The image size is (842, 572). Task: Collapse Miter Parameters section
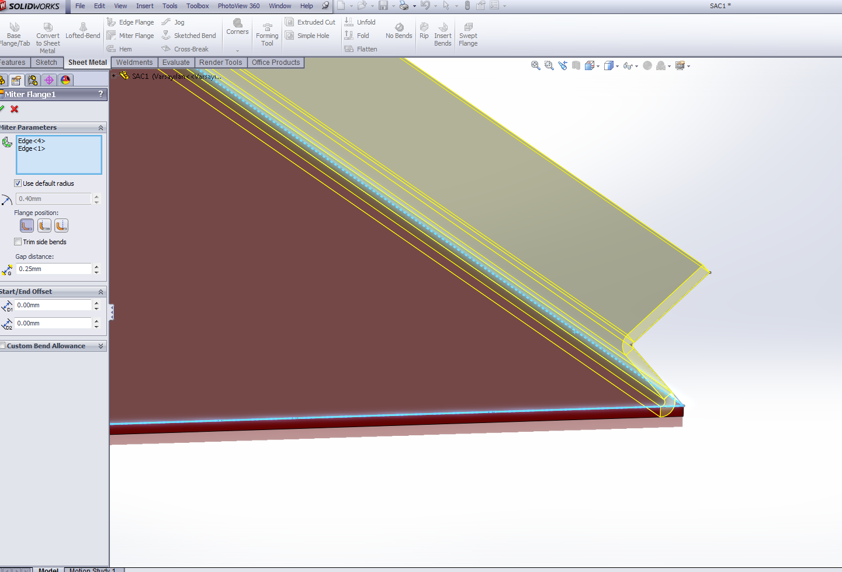pos(101,127)
